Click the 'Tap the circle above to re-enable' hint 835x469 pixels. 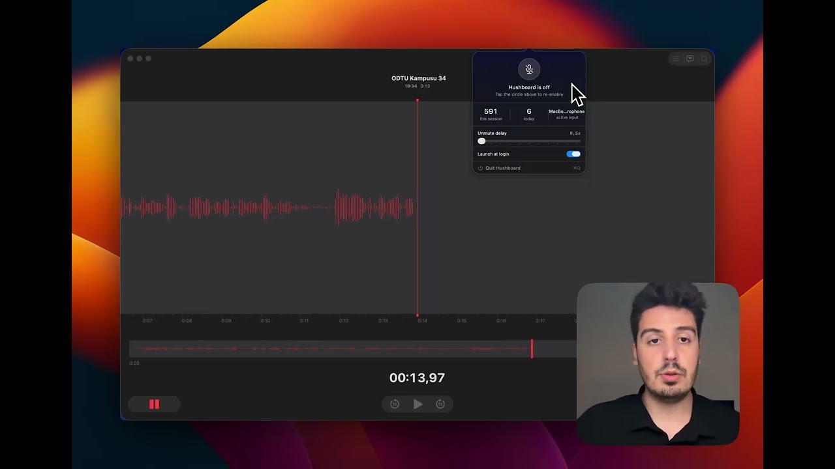(529, 94)
